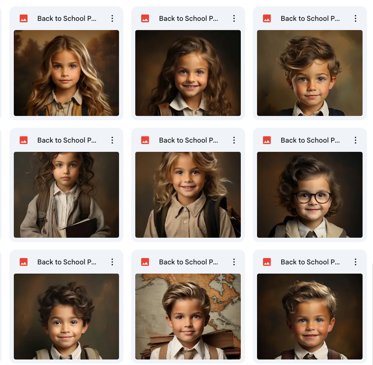Screen dimensions: 373x365
Task: Click the Back to School title above the glasses portrait
Action: pos(310,140)
